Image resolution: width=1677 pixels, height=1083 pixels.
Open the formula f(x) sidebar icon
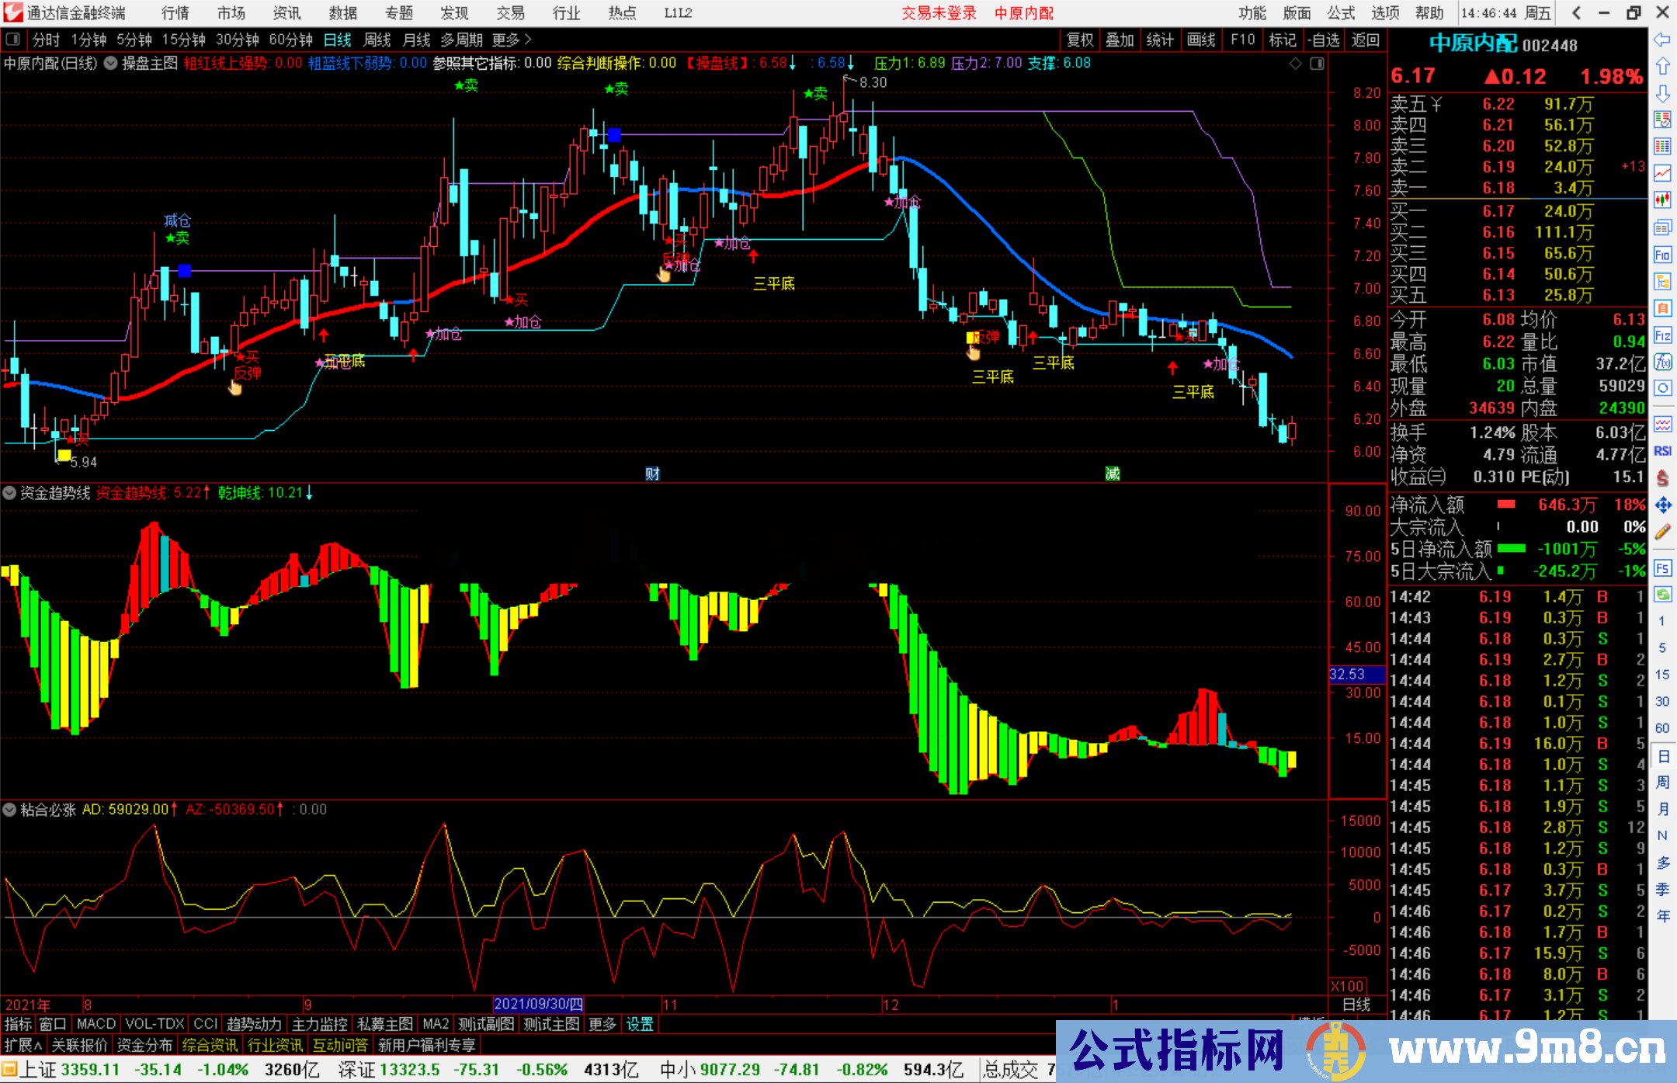point(1662,362)
